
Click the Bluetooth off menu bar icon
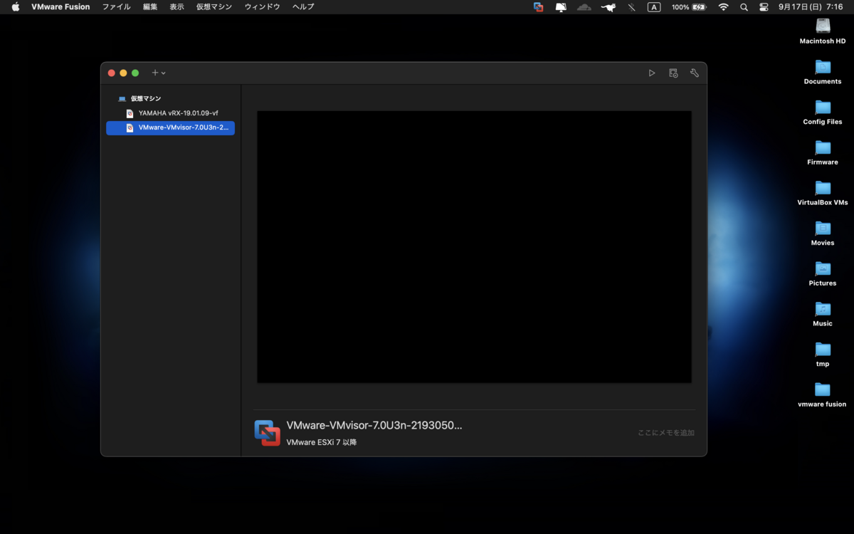pyautogui.click(x=631, y=7)
